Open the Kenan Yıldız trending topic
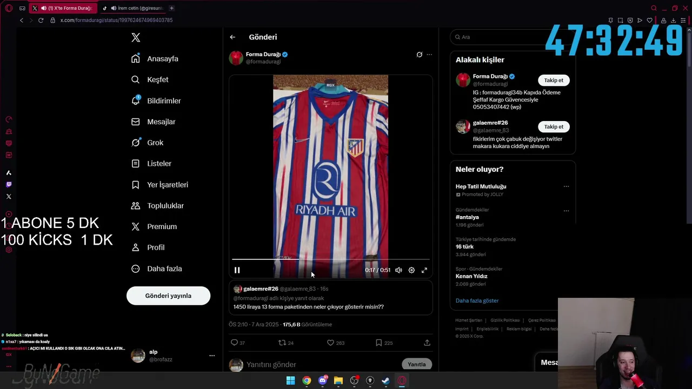Screen dimensions: 692x389 tap(471, 276)
